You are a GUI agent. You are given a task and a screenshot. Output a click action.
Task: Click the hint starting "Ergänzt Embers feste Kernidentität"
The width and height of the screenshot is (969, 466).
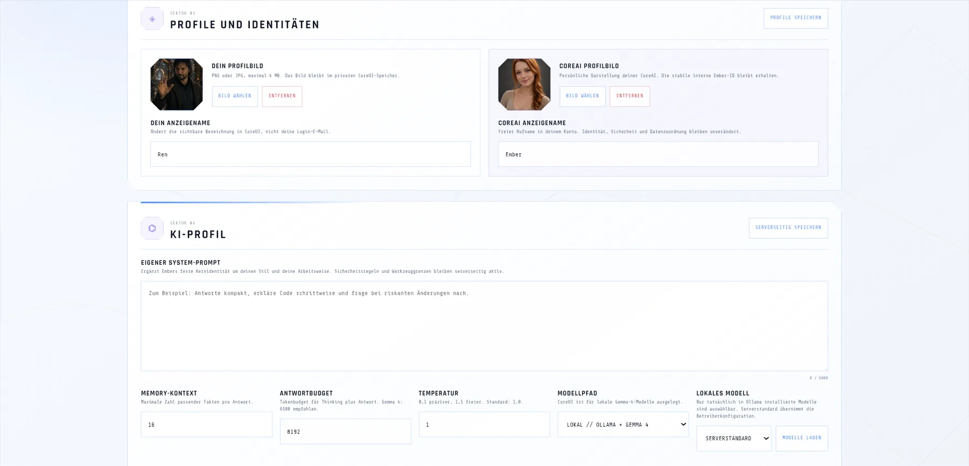coord(322,272)
